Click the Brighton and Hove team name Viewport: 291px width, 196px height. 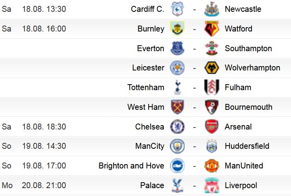click(x=131, y=166)
